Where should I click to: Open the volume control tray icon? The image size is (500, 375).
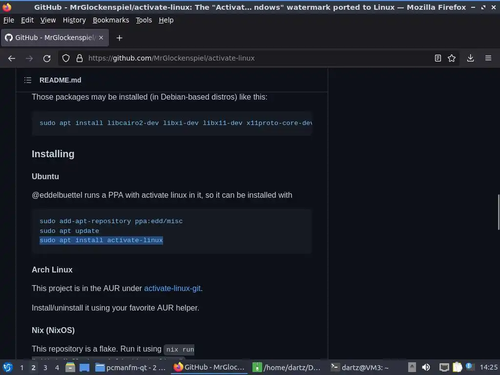tap(426, 367)
